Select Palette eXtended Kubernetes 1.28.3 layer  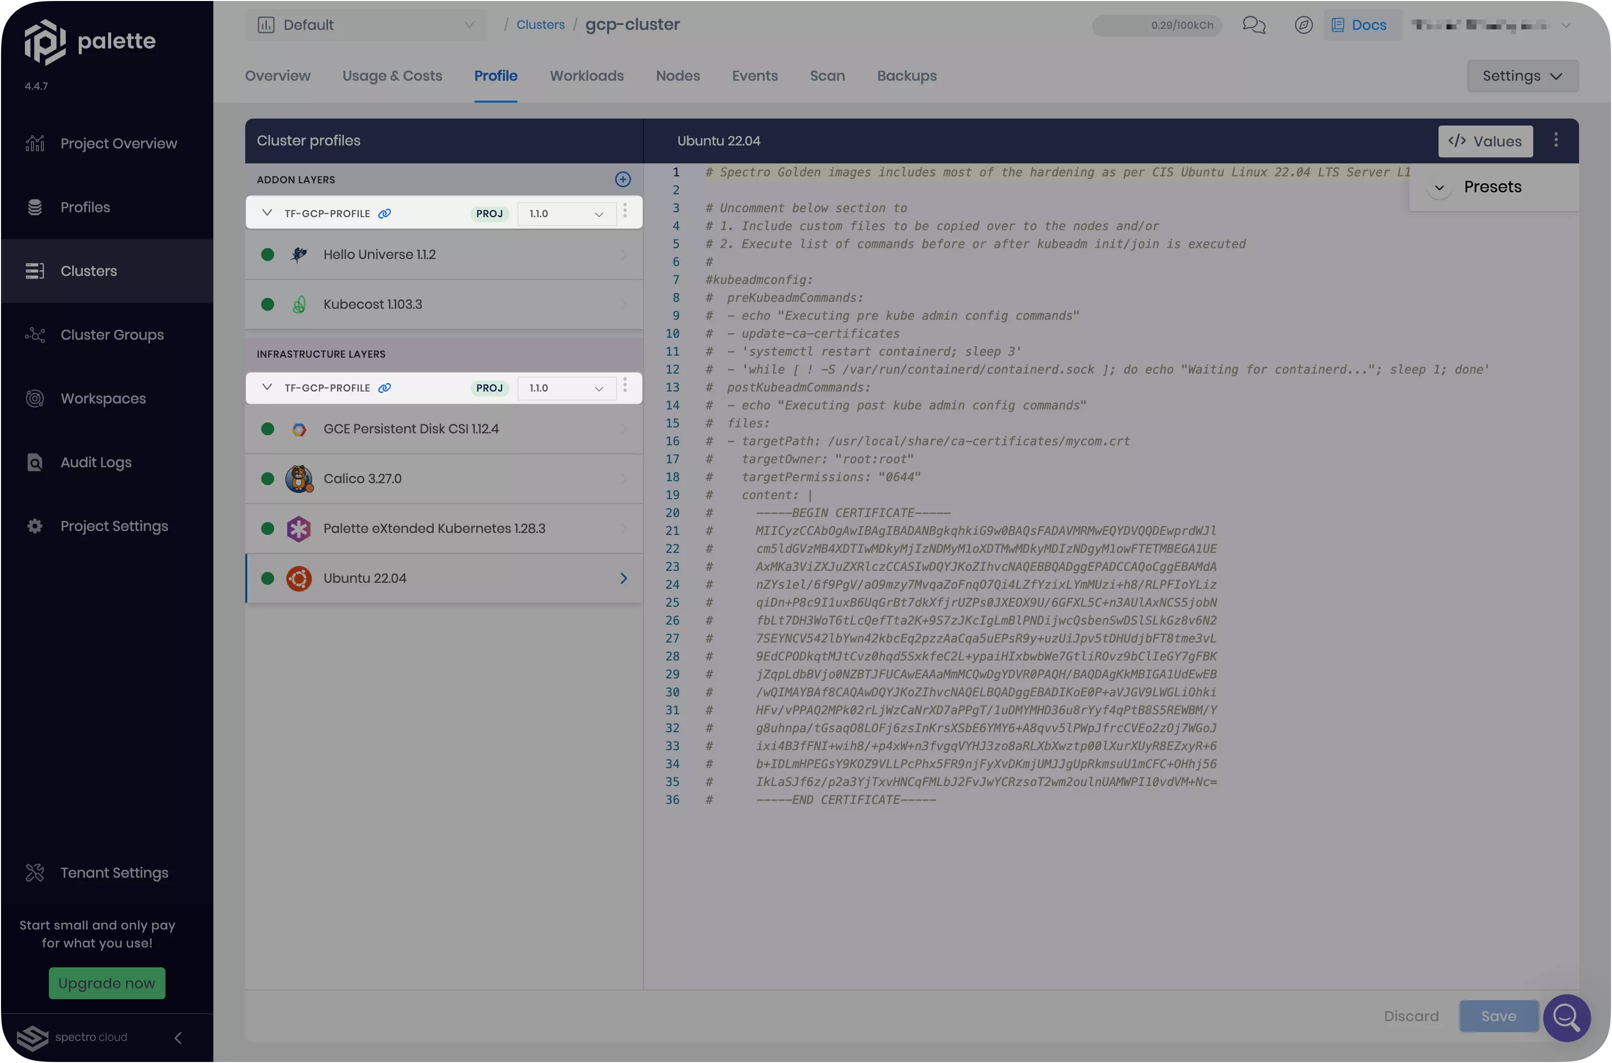pyautogui.click(x=444, y=529)
